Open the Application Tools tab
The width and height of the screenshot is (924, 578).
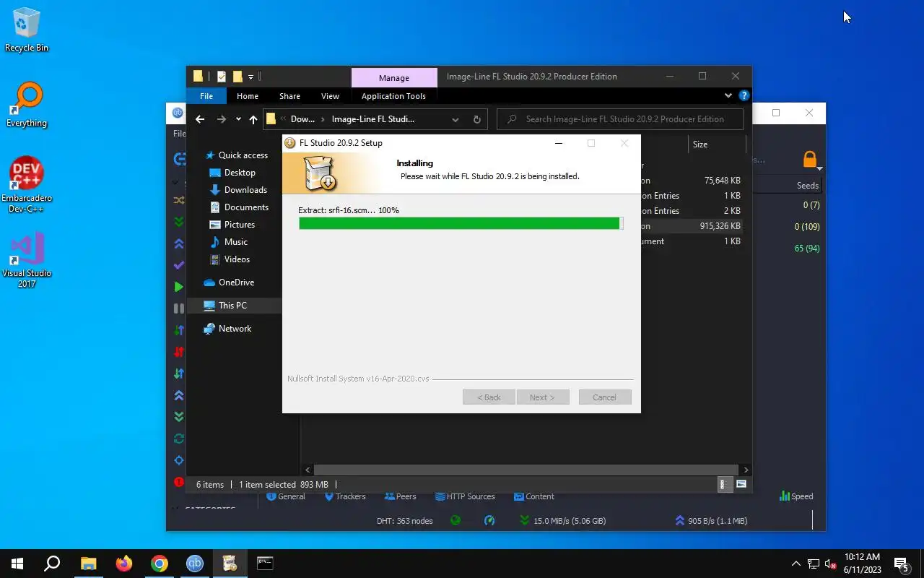393,96
